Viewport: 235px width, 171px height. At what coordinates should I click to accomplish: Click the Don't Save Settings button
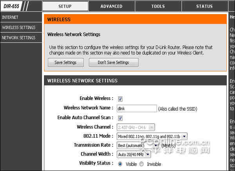(114, 62)
